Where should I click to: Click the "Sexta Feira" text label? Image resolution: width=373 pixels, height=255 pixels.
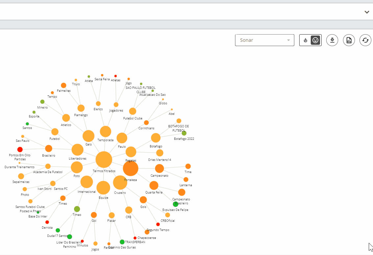point(102,79)
